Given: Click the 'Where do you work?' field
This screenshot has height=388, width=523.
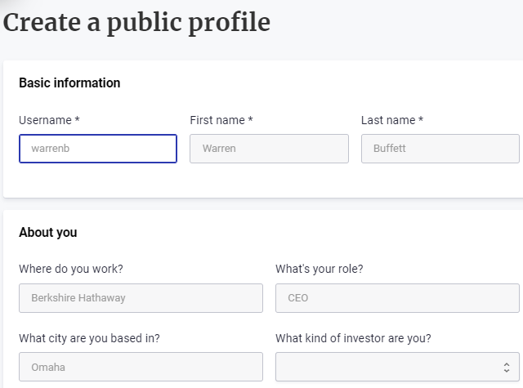Looking at the screenshot, I should (x=141, y=298).
